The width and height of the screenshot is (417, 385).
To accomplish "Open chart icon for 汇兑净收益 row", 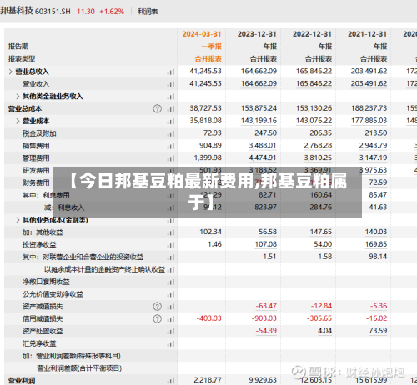I will (x=171, y=343).
